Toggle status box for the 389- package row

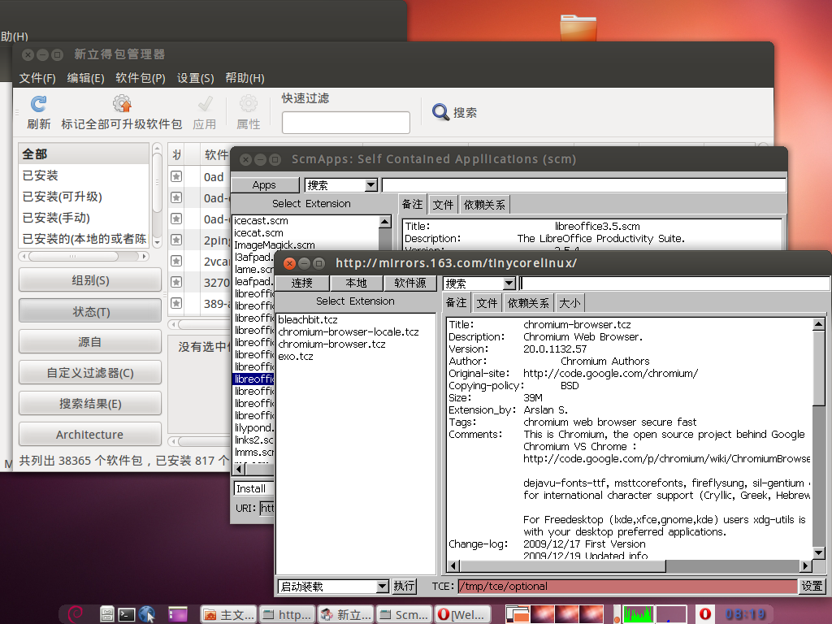[x=176, y=304]
